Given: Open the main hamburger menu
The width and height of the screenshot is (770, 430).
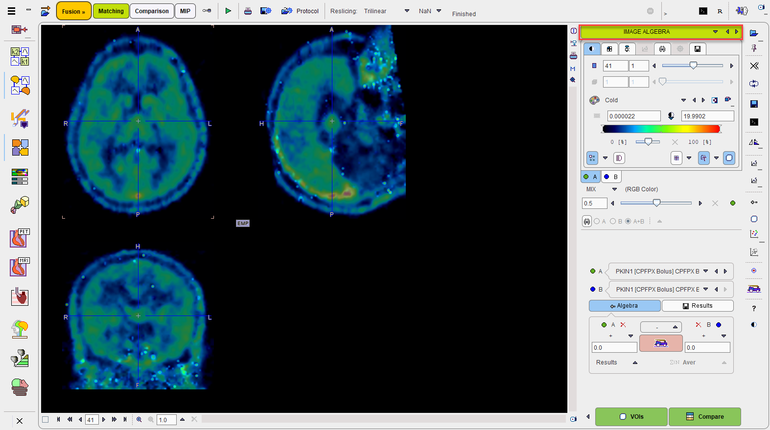Looking at the screenshot, I should 11,11.
